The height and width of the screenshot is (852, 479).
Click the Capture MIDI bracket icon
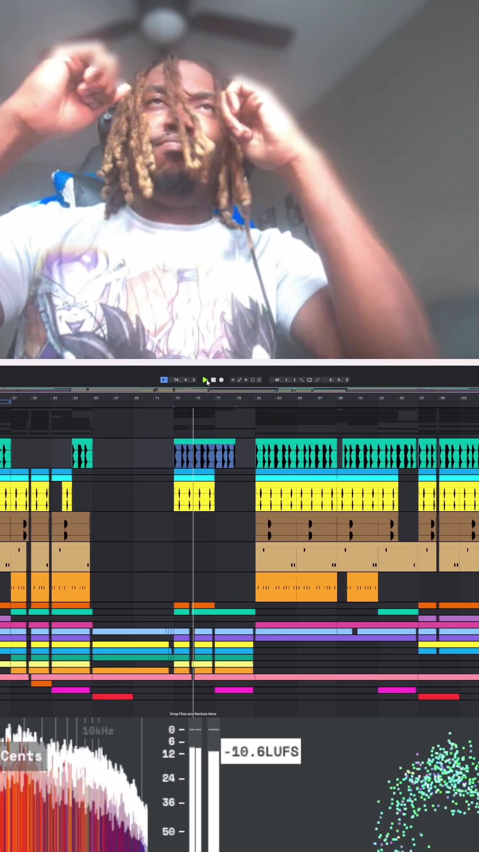tap(252, 380)
